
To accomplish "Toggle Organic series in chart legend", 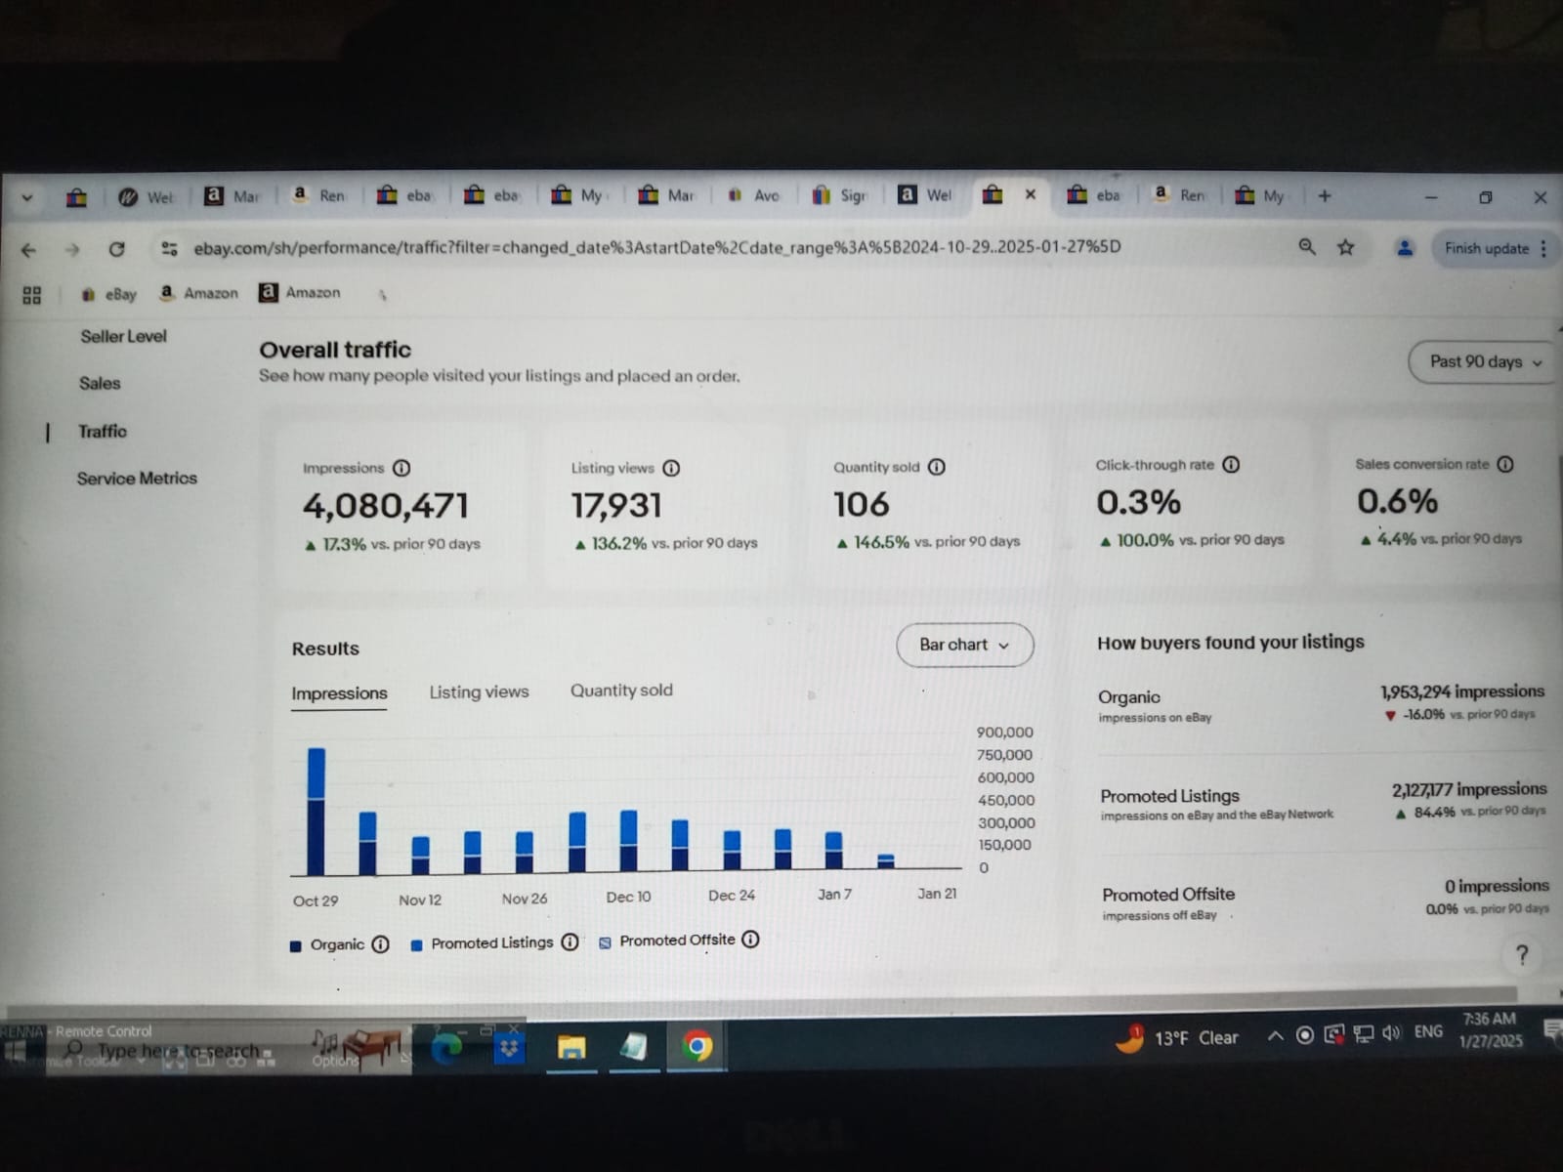I will pyautogui.click(x=327, y=945).
